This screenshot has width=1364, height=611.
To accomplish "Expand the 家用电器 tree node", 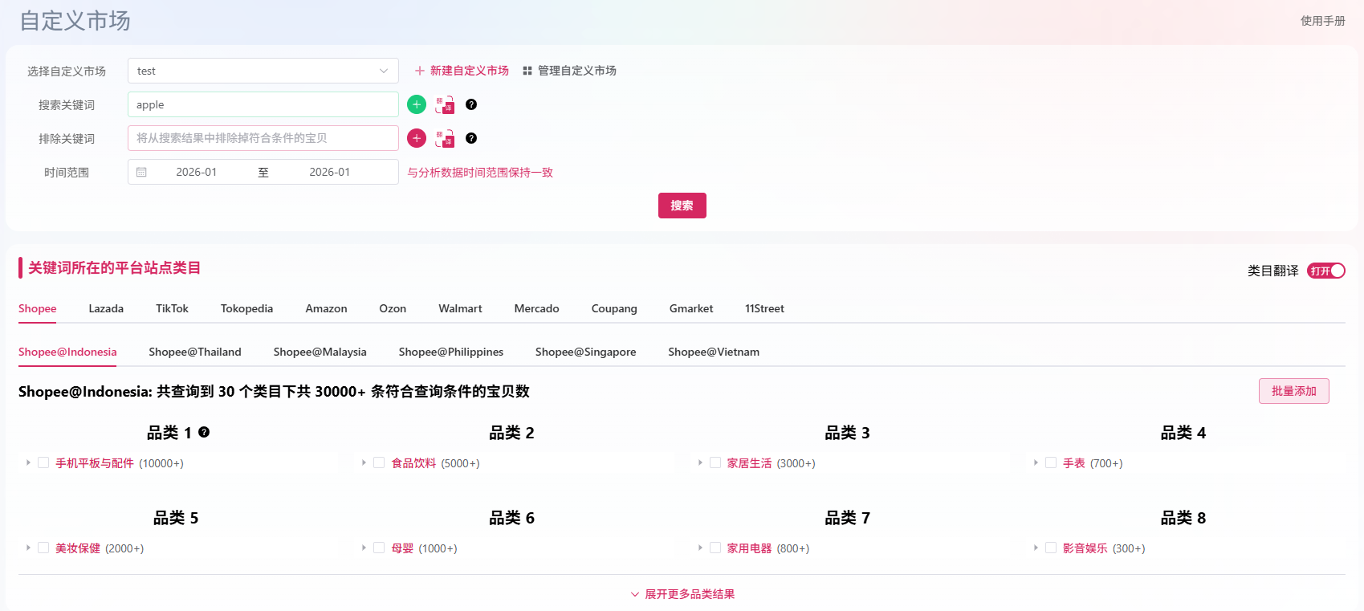I will coord(700,548).
